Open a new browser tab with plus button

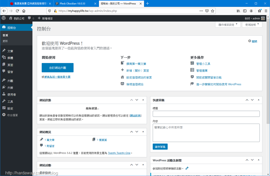pyautogui.click(x=147, y=3)
